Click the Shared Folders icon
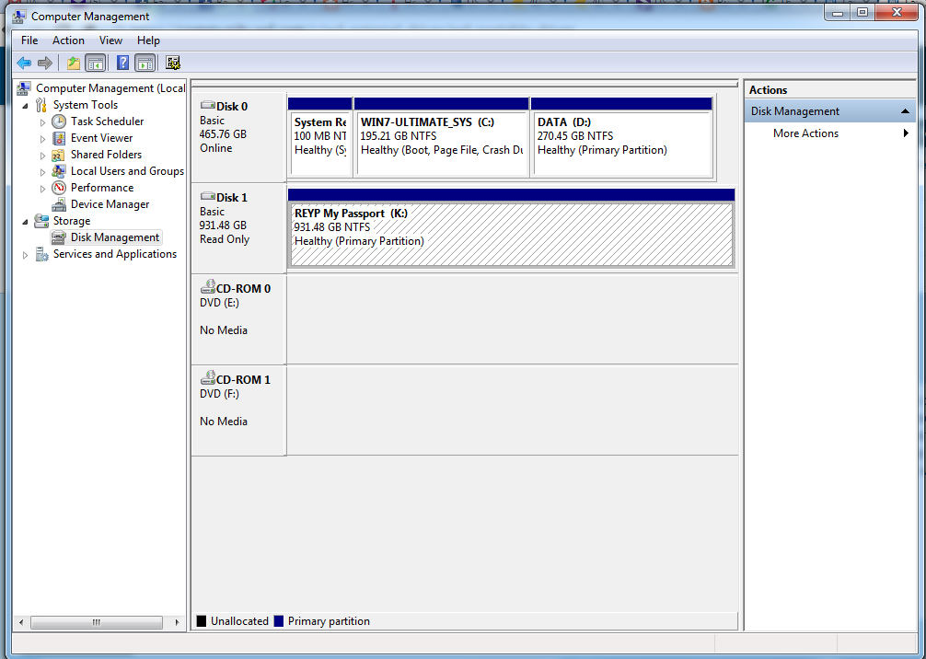926x659 pixels. [x=58, y=155]
